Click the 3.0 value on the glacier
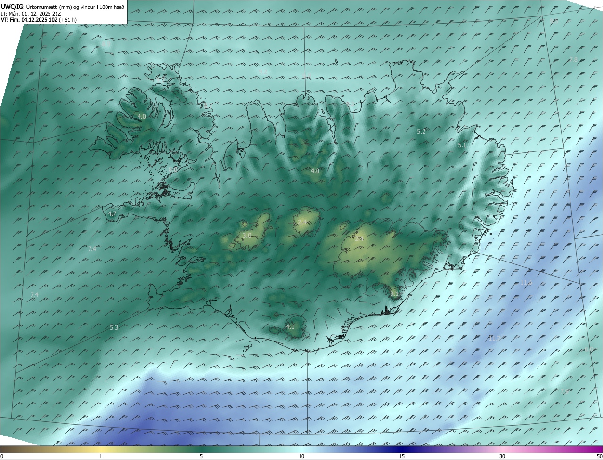The height and width of the screenshot is (460, 603). (247, 235)
